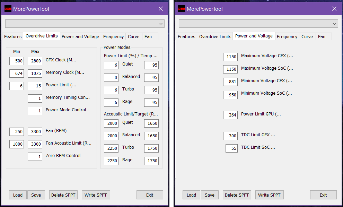Switch to Features tab in left window

pyautogui.click(x=13, y=37)
